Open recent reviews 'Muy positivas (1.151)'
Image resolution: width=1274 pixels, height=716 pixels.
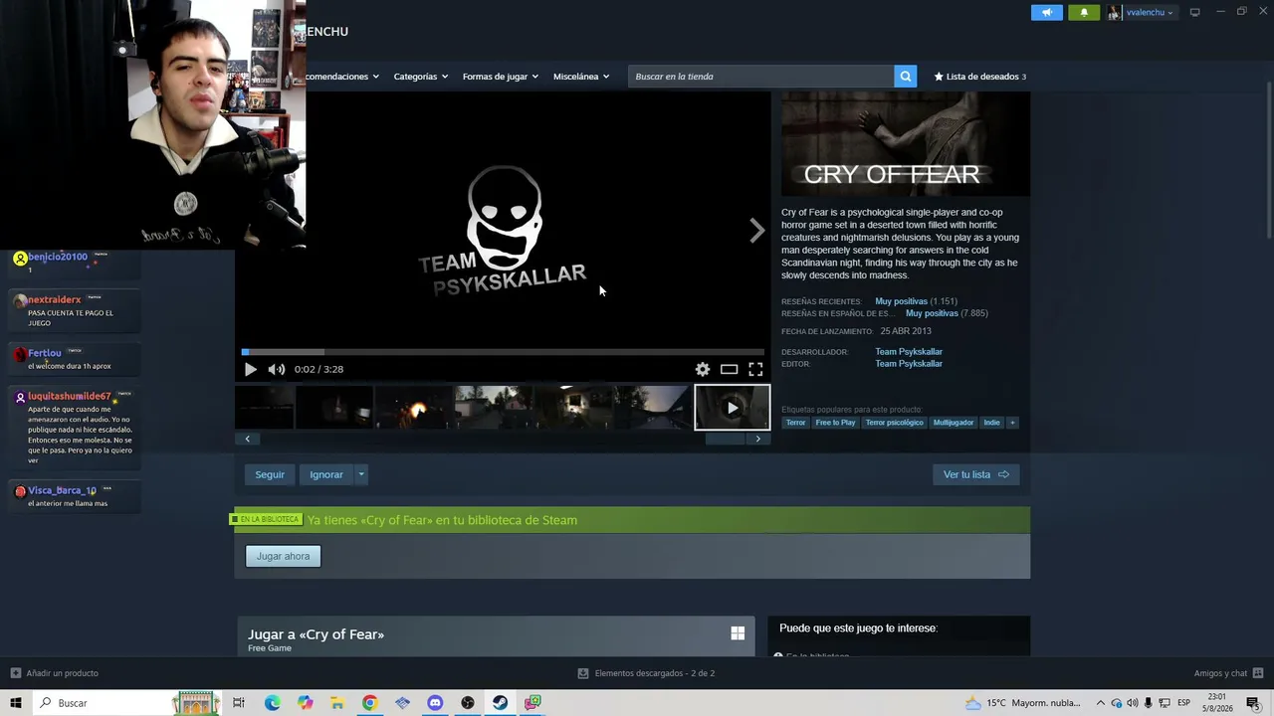[x=916, y=301]
